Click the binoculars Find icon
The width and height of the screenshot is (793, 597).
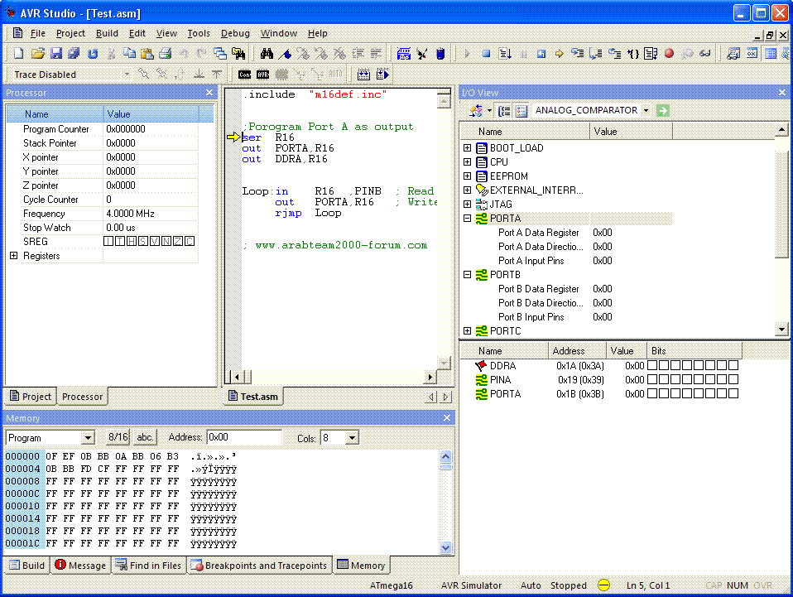tap(267, 53)
